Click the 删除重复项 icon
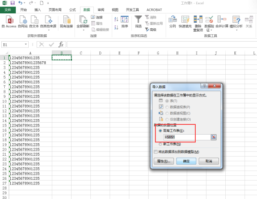This screenshot has width=257, height=199. (x=198, y=19)
